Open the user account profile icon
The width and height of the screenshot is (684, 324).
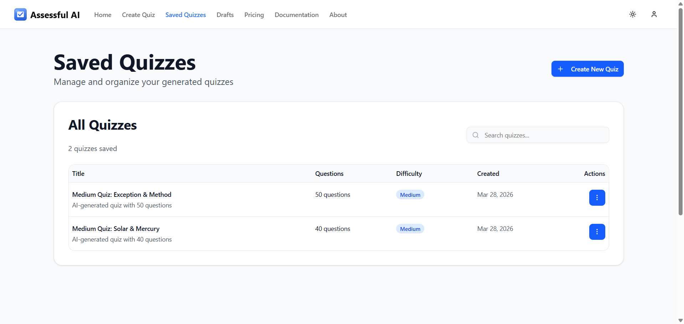coord(654,14)
